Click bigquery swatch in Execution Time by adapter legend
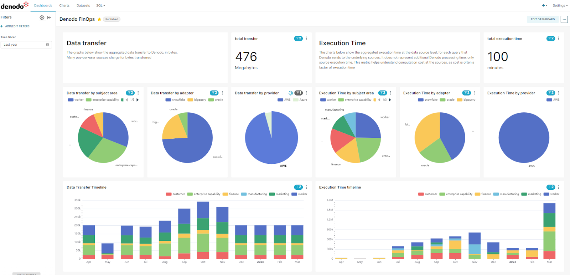The height and width of the screenshot is (275, 570). (x=460, y=100)
